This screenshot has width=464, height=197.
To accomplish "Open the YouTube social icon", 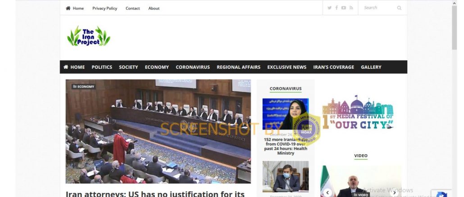I will click(x=344, y=8).
